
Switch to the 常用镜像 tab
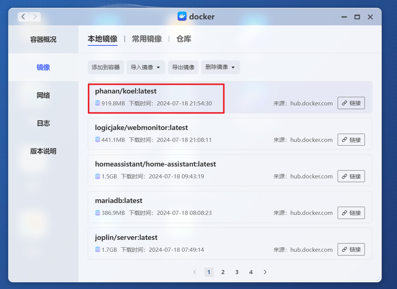146,38
